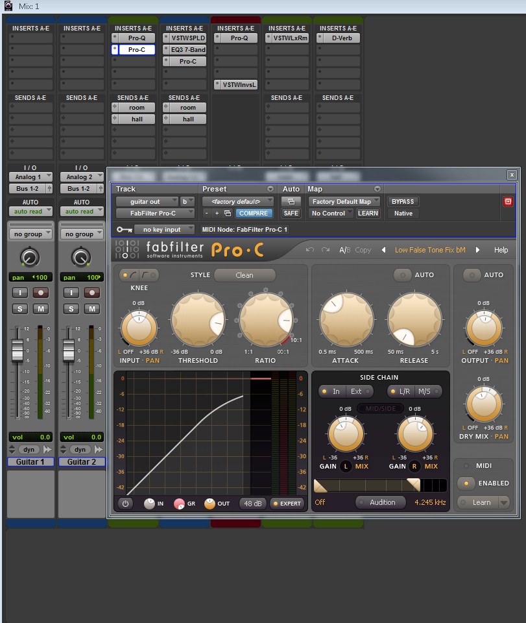Go to previous preset with left arrow
Viewport: 526px width, 623px height.
click(x=383, y=250)
